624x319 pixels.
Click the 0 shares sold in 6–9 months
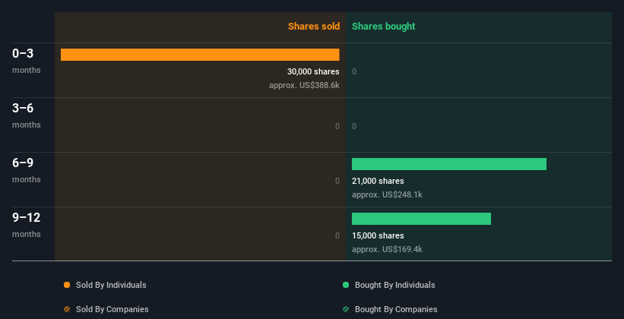tap(337, 181)
